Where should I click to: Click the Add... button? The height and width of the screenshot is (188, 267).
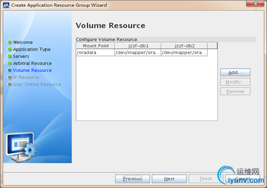coord(235,72)
